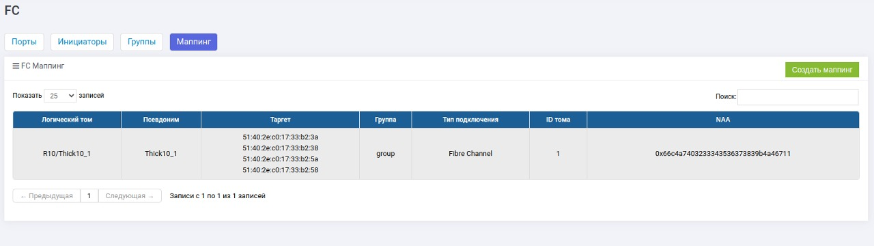Click the hamburger icon beside FC Маппинг
This screenshot has height=246, width=874.
[16, 66]
